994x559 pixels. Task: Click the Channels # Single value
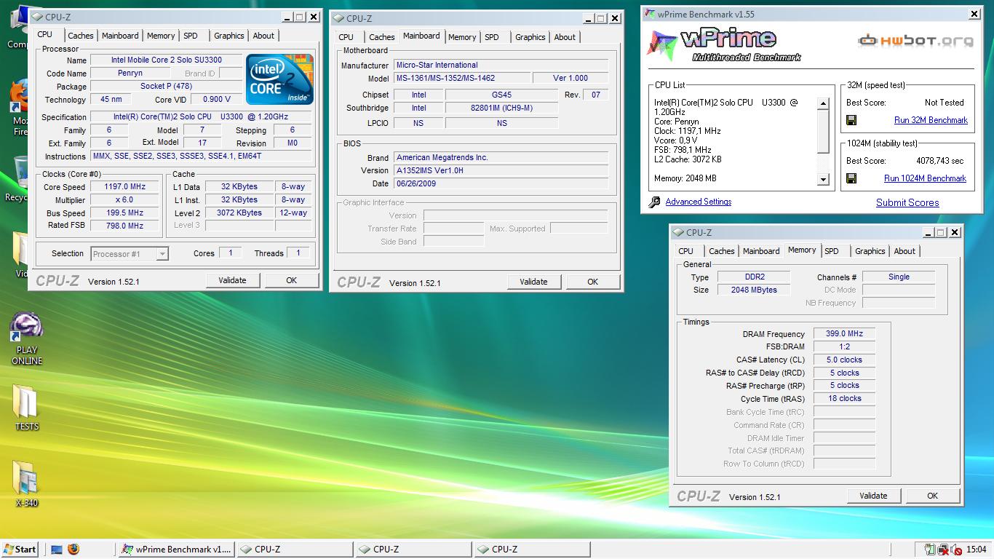click(x=899, y=277)
